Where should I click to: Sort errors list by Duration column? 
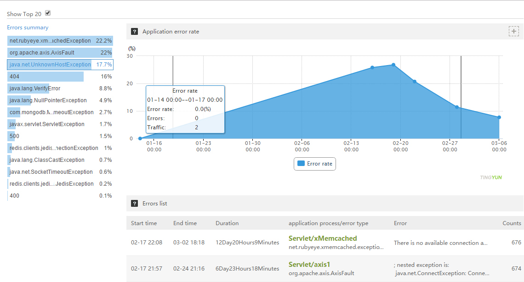pos(227,223)
